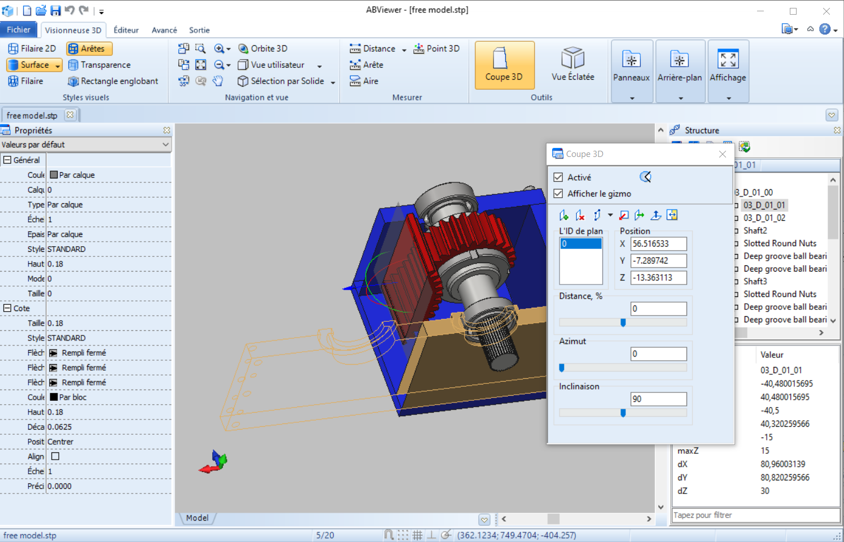Collapse the Général property group
Screen dimensions: 844x542
pyautogui.click(x=7, y=160)
